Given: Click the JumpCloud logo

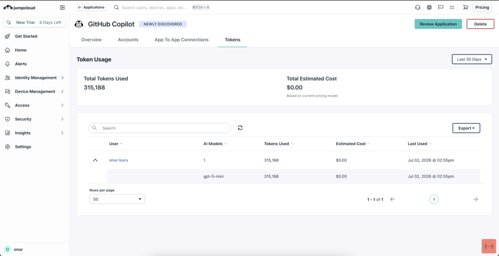Looking at the screenshot, I should click(19, 7).
